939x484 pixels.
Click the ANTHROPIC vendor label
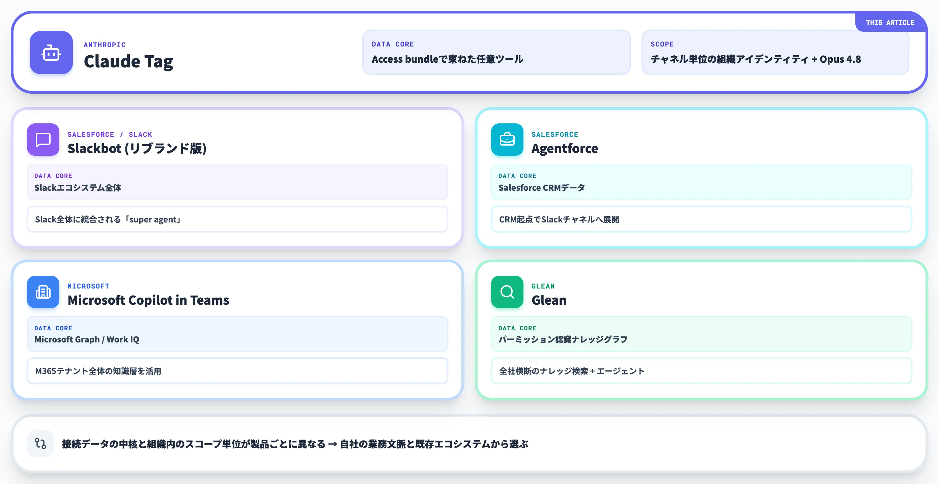(105, 45)
